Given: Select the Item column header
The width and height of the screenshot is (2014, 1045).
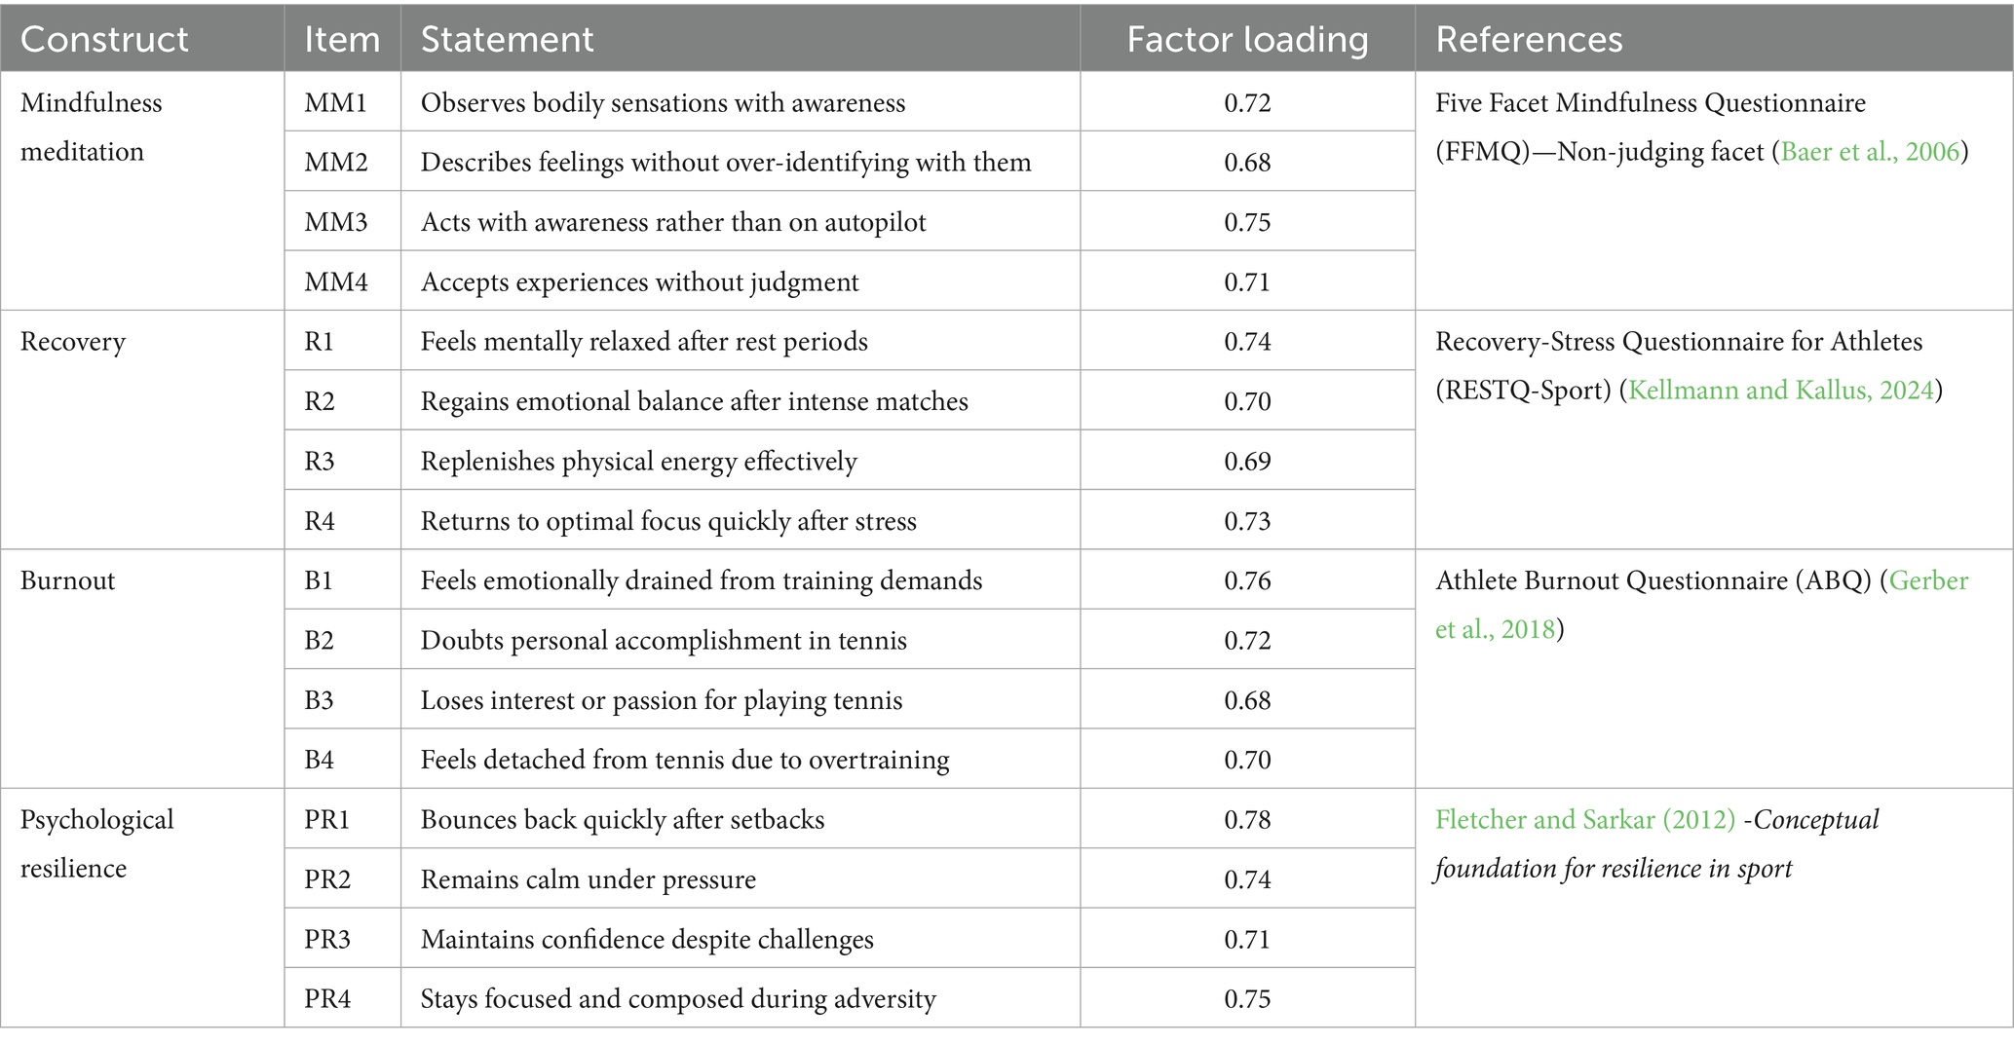Looking at the screenshot, I should [342, 39].
